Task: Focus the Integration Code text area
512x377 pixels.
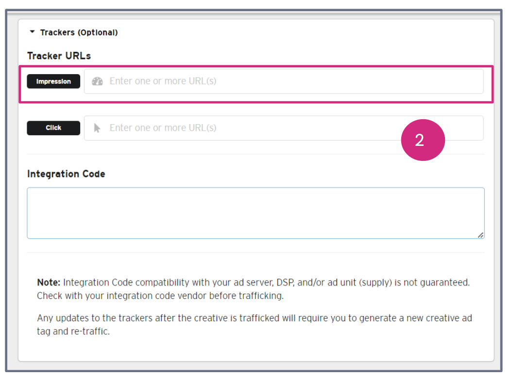Action: click(256, 213)
